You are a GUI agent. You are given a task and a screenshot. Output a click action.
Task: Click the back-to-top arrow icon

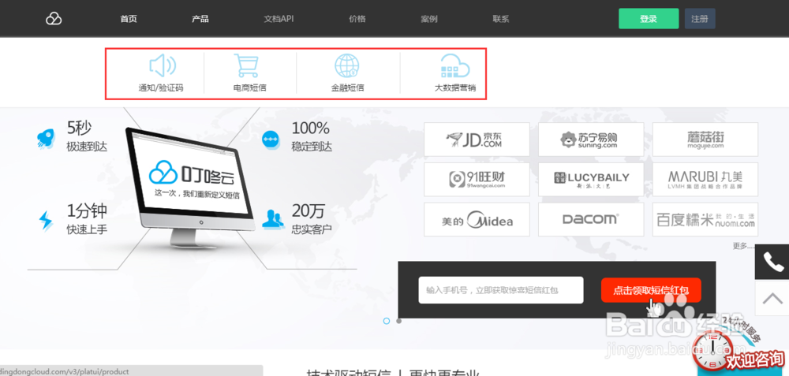coord(772,299)
